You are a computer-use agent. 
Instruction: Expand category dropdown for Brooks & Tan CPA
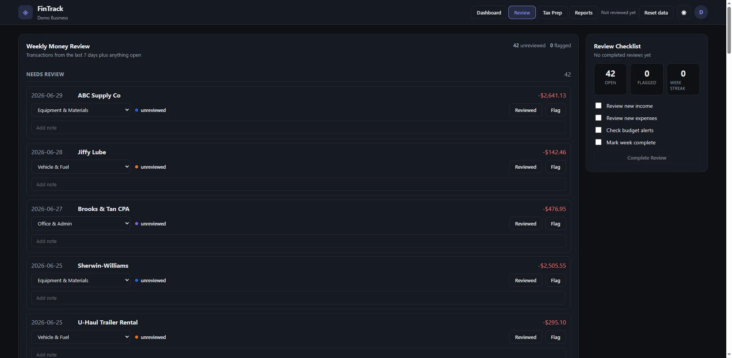pyautogui.click(x=81, y=224)
